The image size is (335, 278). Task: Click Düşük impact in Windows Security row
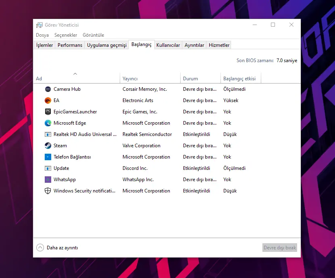point(230,191)
